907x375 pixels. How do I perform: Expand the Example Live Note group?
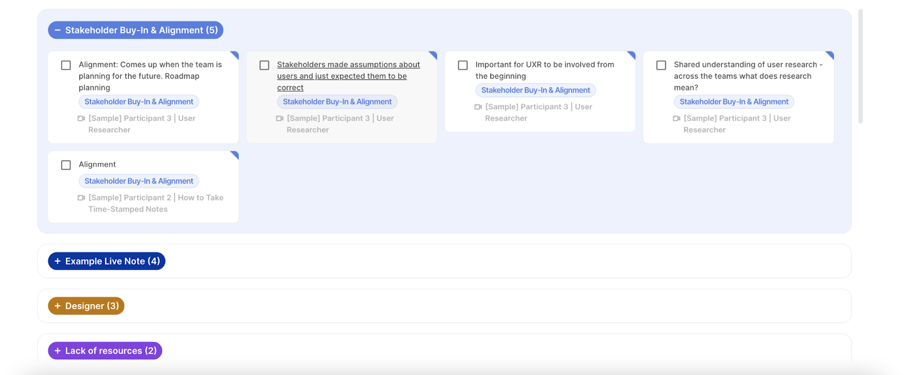58,261
